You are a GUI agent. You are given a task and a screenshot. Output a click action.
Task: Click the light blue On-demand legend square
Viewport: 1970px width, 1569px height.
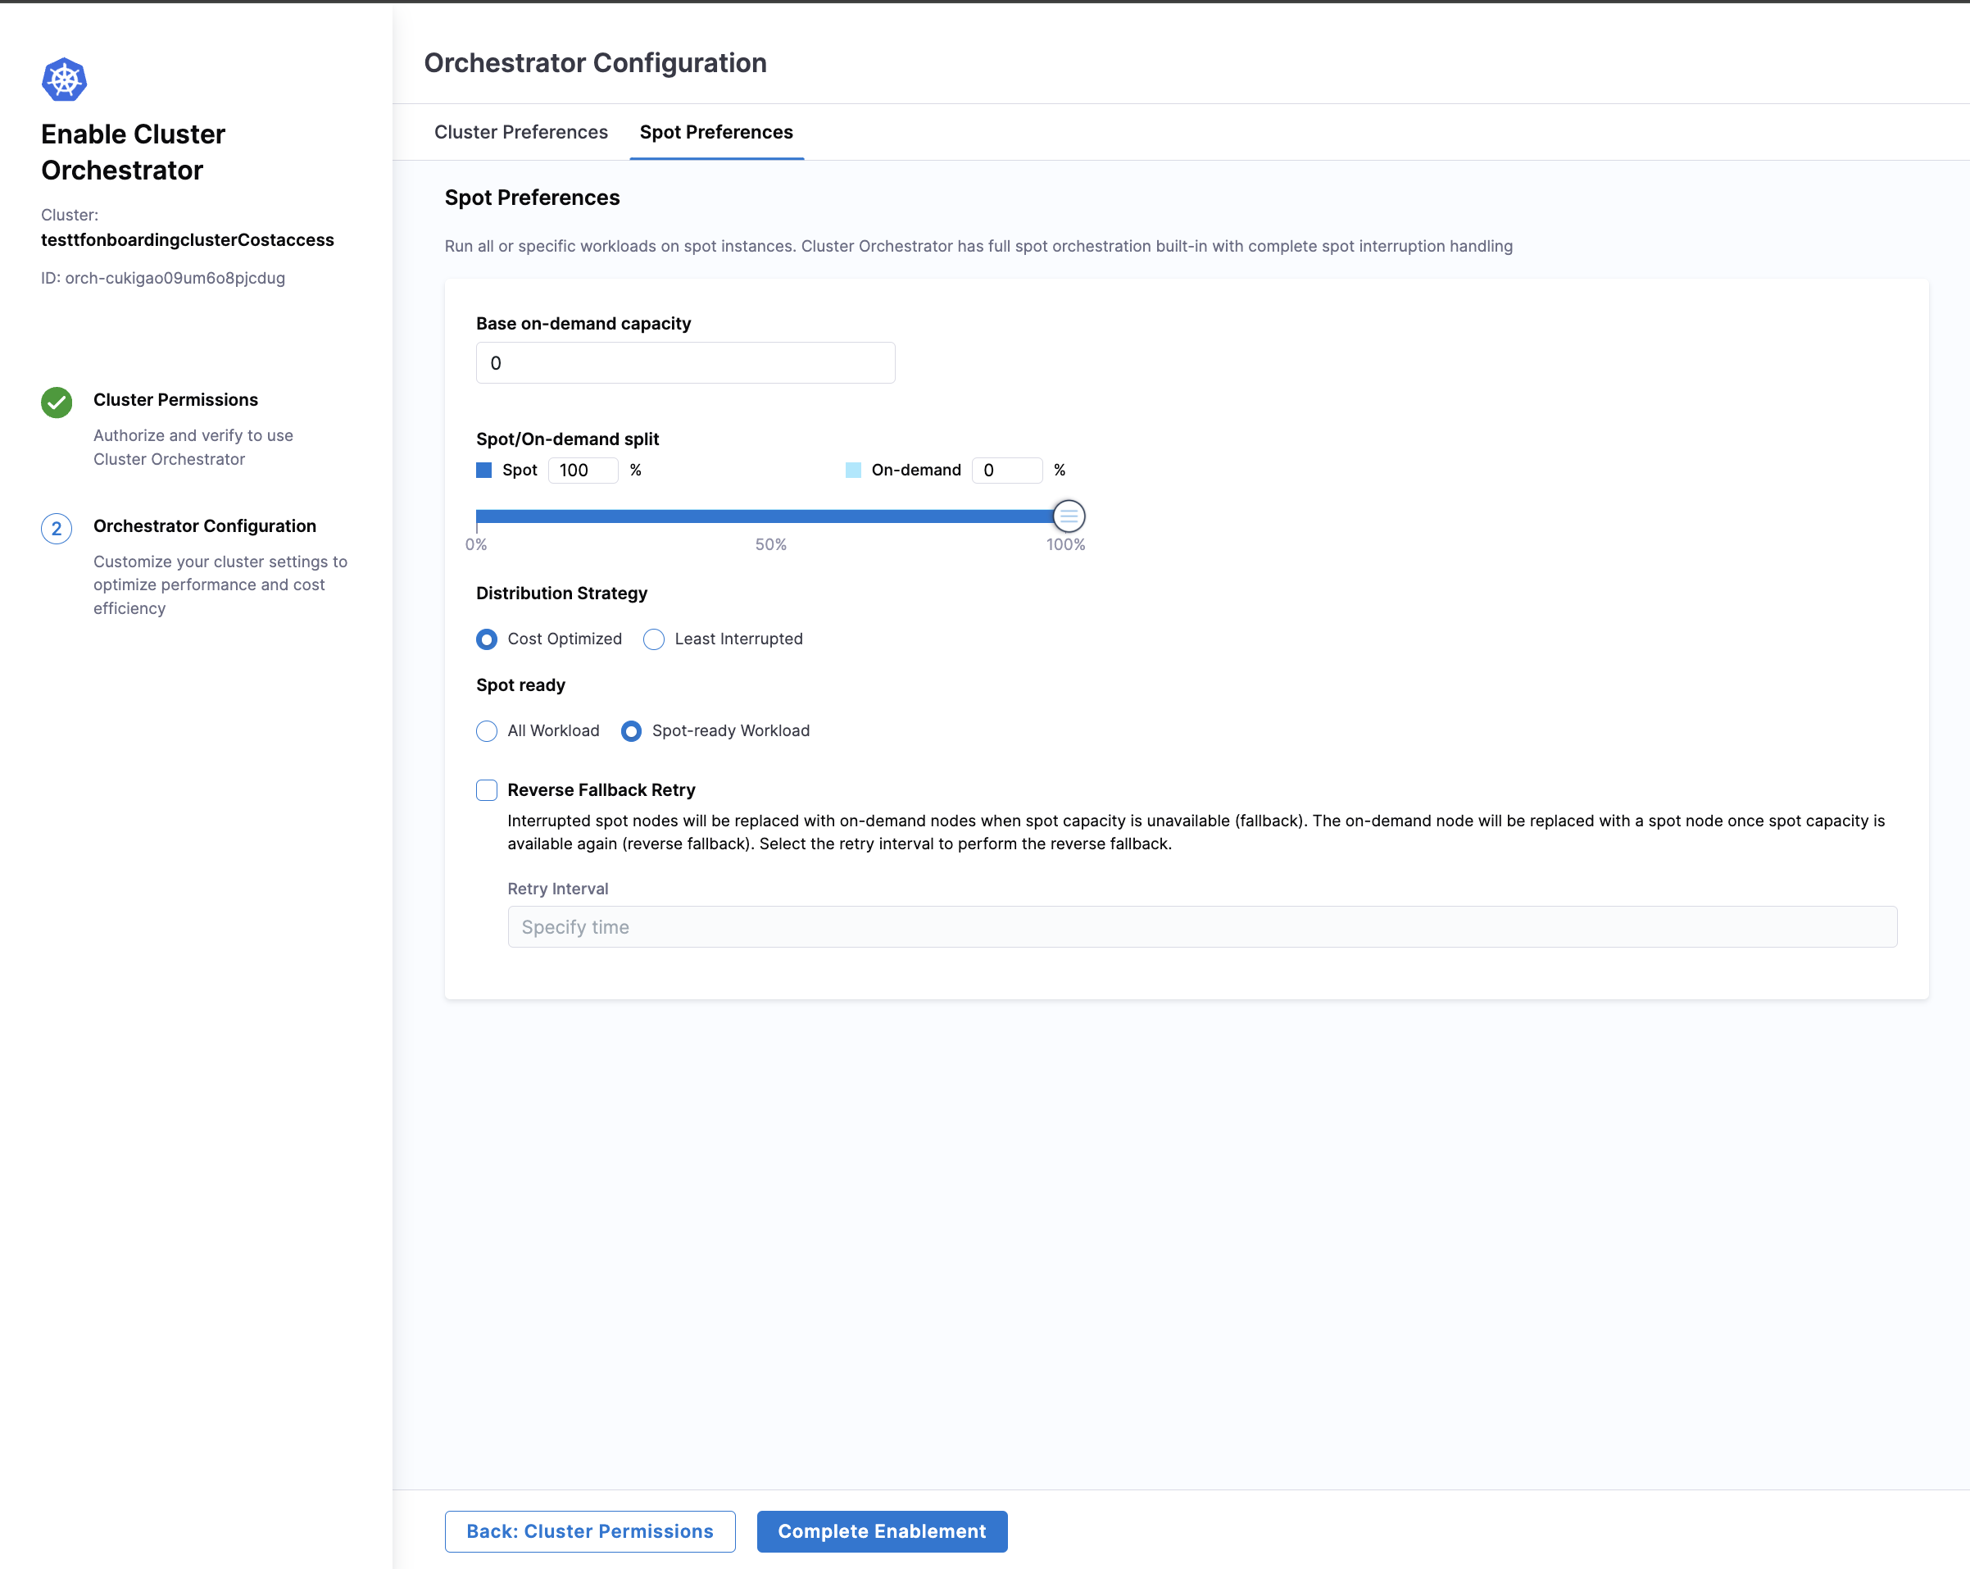pos(852,470)
